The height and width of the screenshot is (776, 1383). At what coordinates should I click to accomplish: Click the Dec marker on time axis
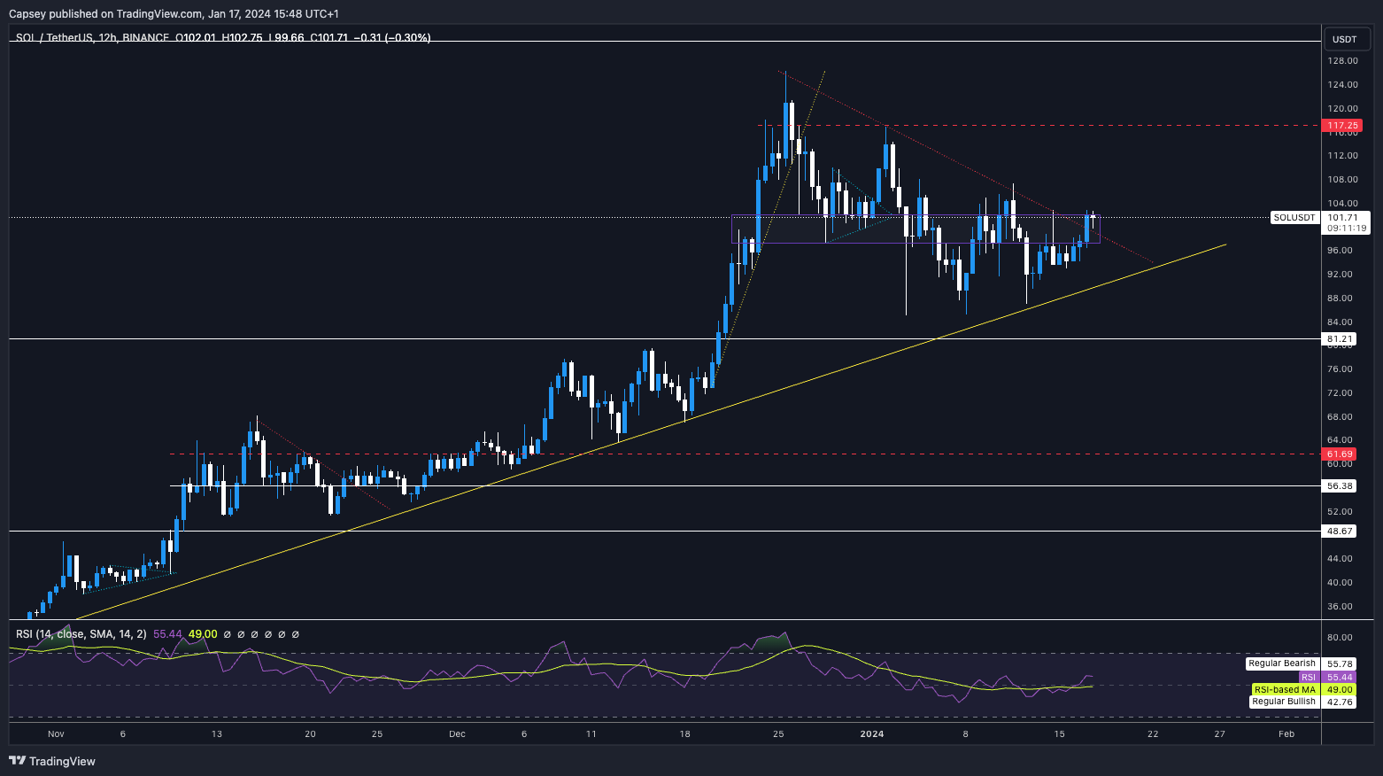[457, 733]
